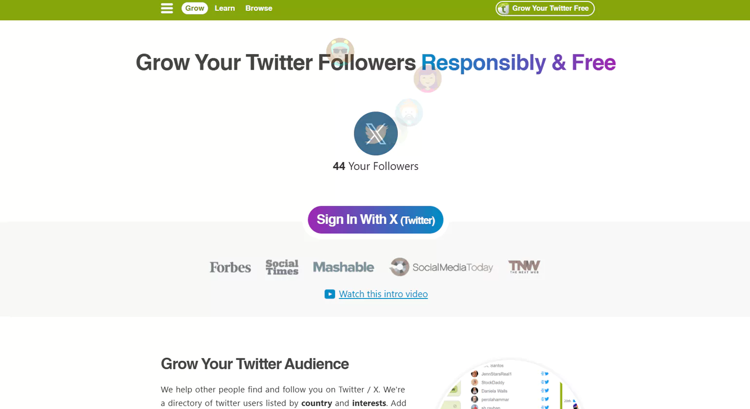
Task: Click the Social Times logo
Action: tap(282, 267)
